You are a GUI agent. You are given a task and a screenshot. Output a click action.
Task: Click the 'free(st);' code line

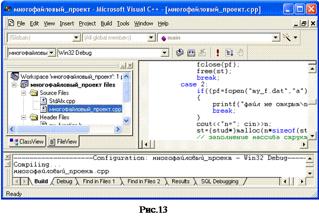[x=214, y=71]
